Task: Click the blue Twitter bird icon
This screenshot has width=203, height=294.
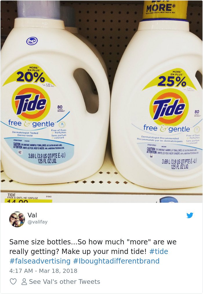Action: [190, 215]
